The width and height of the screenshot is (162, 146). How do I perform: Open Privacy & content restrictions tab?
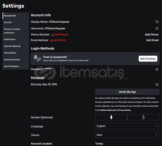[x=16, y=31]
